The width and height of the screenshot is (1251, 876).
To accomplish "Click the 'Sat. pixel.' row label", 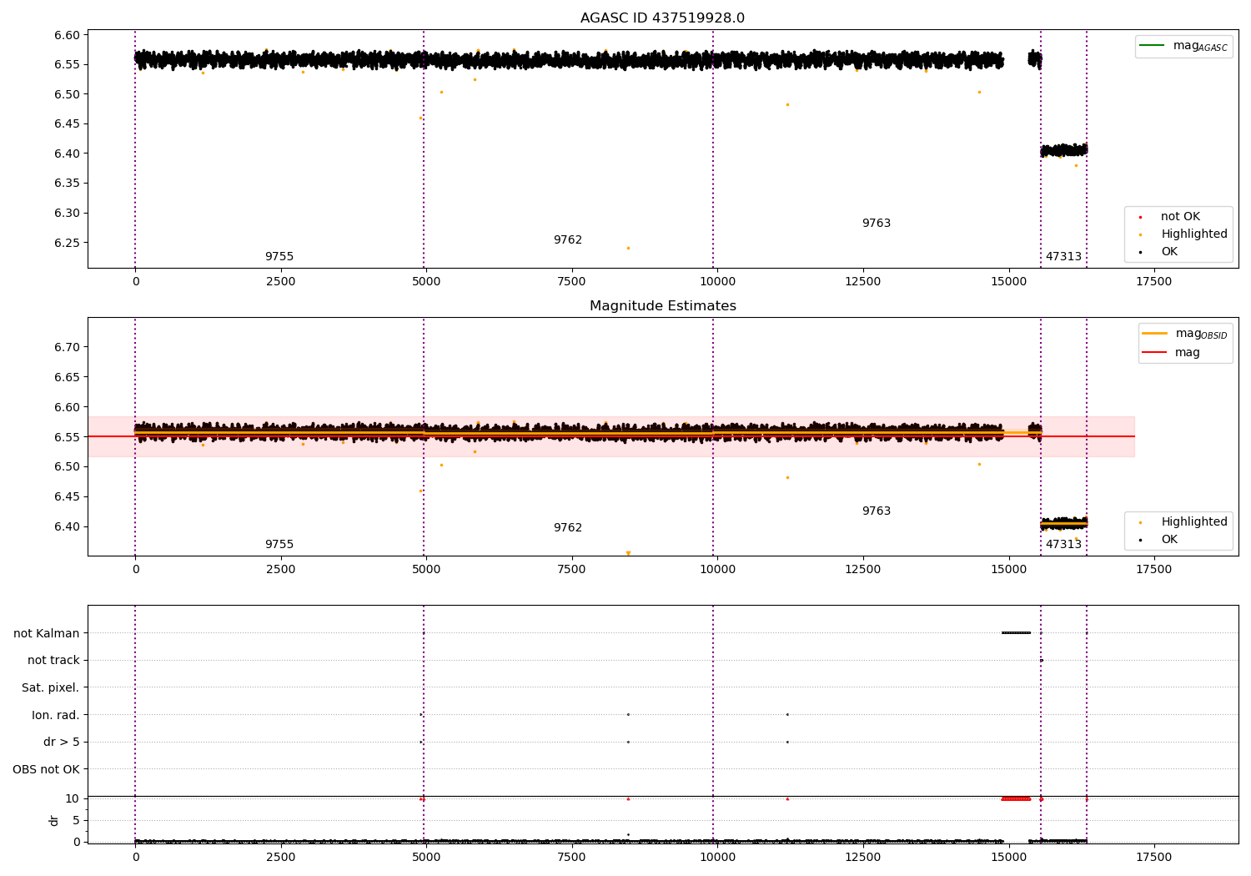I will 50,687.
